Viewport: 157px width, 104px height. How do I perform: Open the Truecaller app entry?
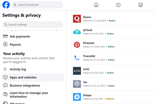point(114,58)
